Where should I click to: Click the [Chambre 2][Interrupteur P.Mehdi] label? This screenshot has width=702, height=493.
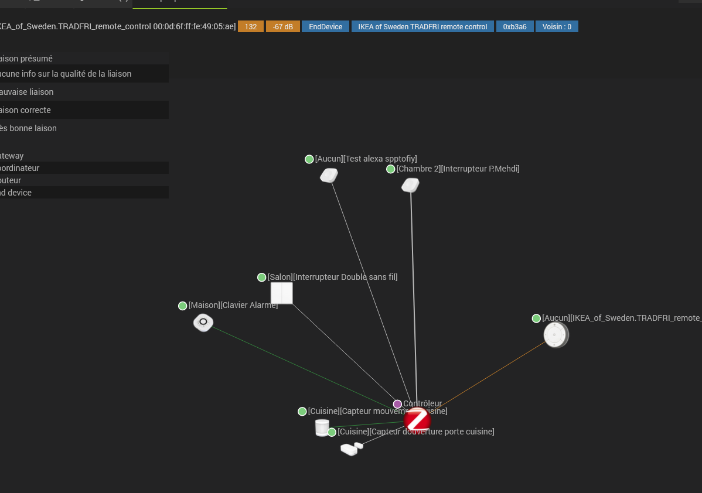pos(458,169)
